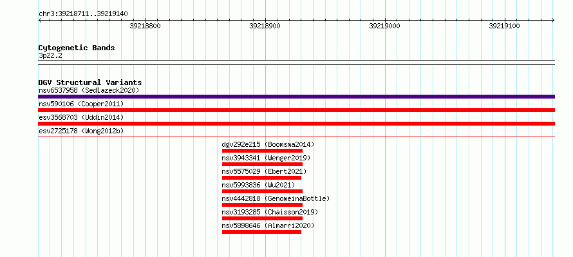Click the chr3:39218711..39219140 region label
Image resolution: width=573 pixels, height=257 pixels.
83,14
